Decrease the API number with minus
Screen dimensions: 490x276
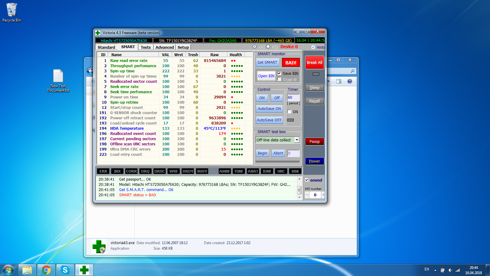click(307, 195)
